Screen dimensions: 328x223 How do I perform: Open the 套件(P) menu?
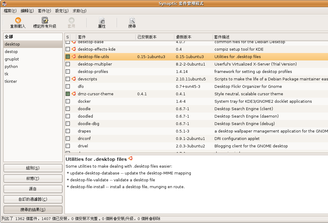44,11
